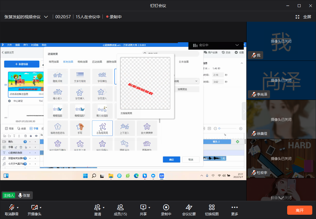This screenshot has width=316, height=219.
Task: Open the share options dropdown arrow
Action: pos(149,207)
